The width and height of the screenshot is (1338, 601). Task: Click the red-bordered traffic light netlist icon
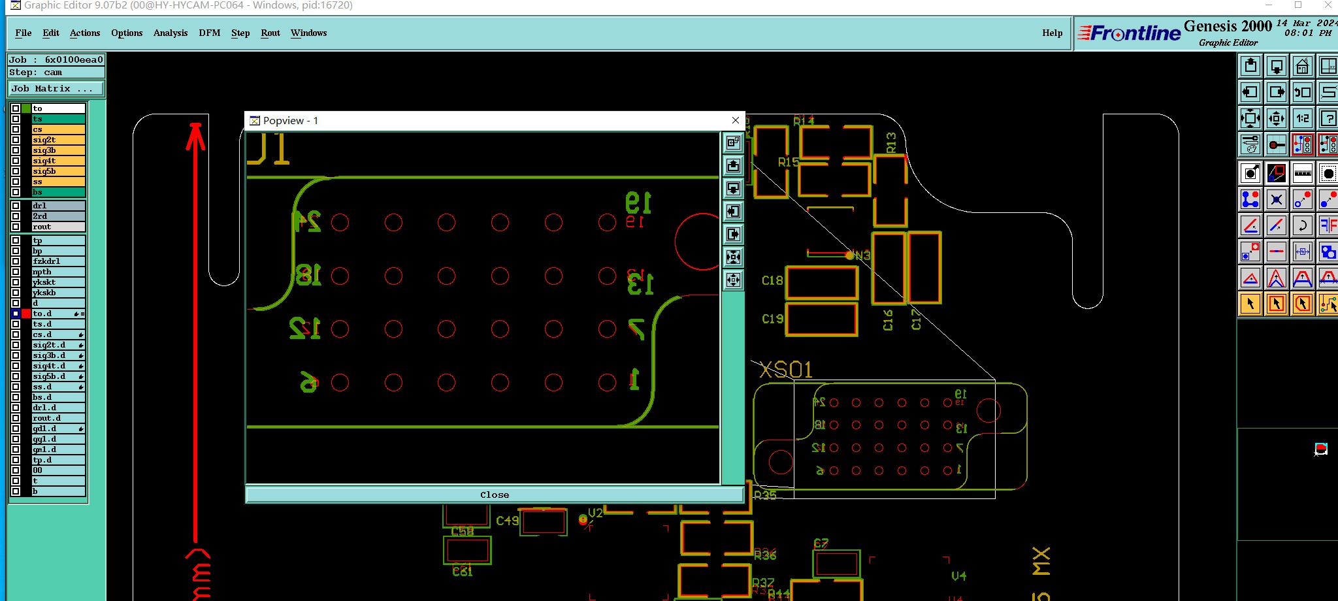point(1303,144)
